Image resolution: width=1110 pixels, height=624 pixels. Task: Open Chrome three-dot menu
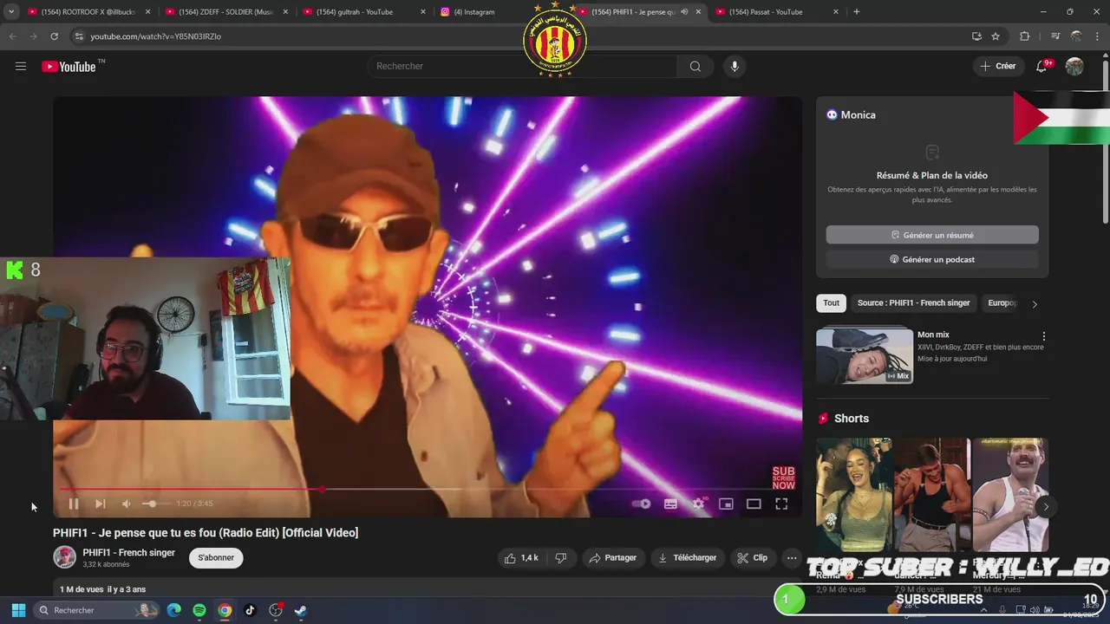click(1098, 36)
